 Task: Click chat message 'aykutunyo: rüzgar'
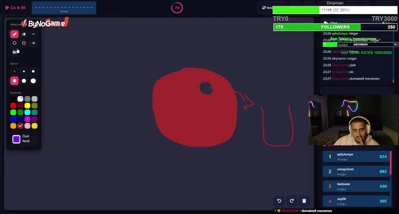click(x=341, y=34)
